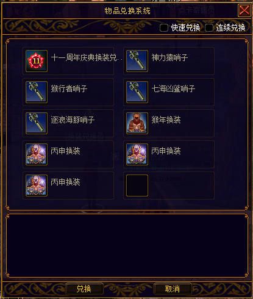Pick the 逐浪海豚哨子 whistle icon
This screenshot has height=299, width=253.
37,123
